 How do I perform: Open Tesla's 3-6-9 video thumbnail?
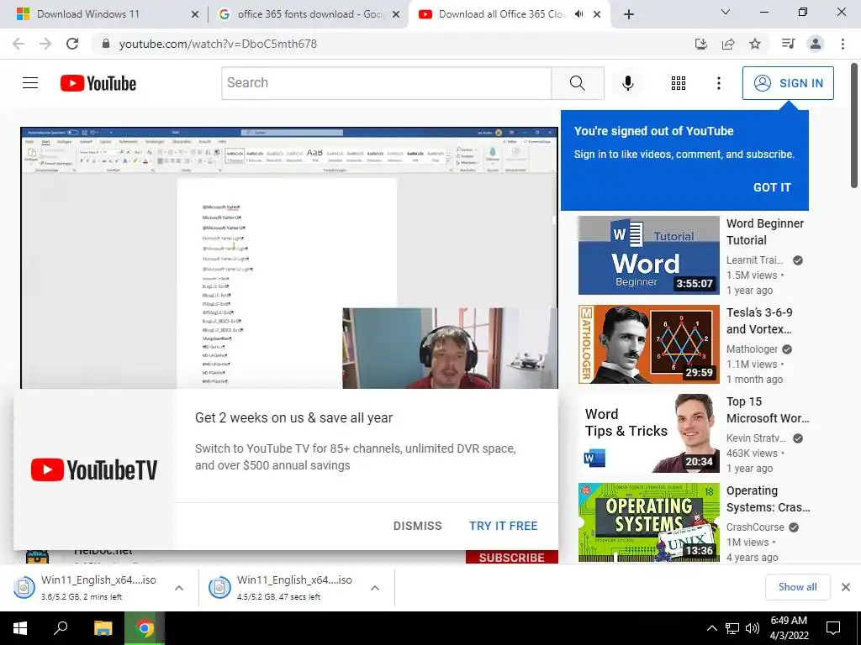point(648,343)
